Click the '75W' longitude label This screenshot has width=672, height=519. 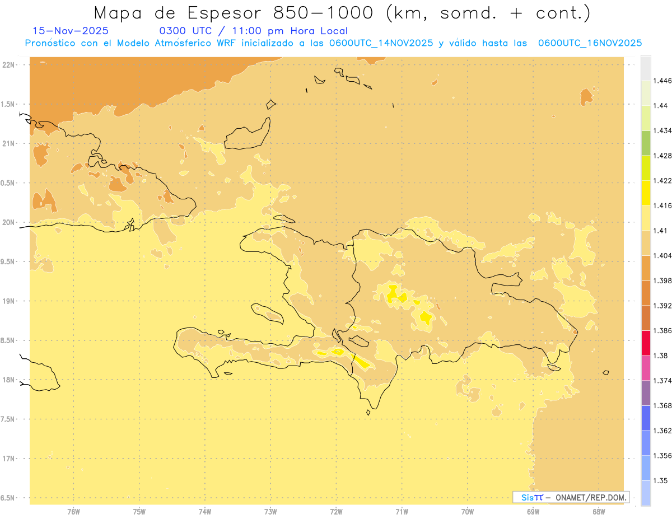(139, 511)
